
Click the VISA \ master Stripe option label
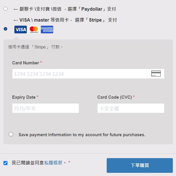65,20
